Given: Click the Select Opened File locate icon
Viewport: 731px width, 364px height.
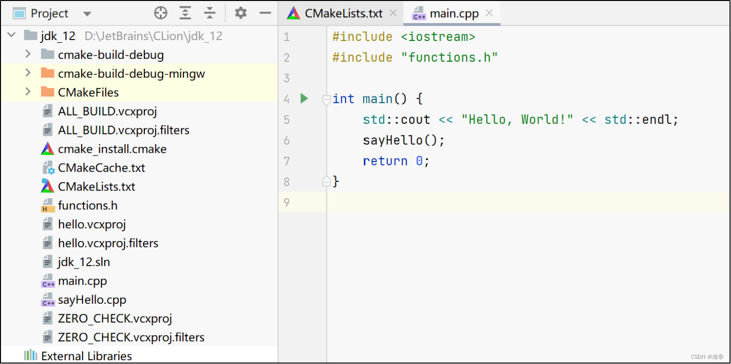Looking at the screenshot, I should [x=161, y=13].
